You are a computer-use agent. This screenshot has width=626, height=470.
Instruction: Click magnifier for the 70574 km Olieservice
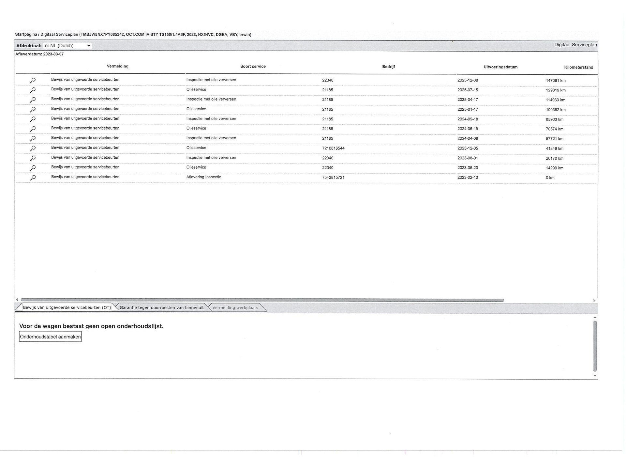33,129
